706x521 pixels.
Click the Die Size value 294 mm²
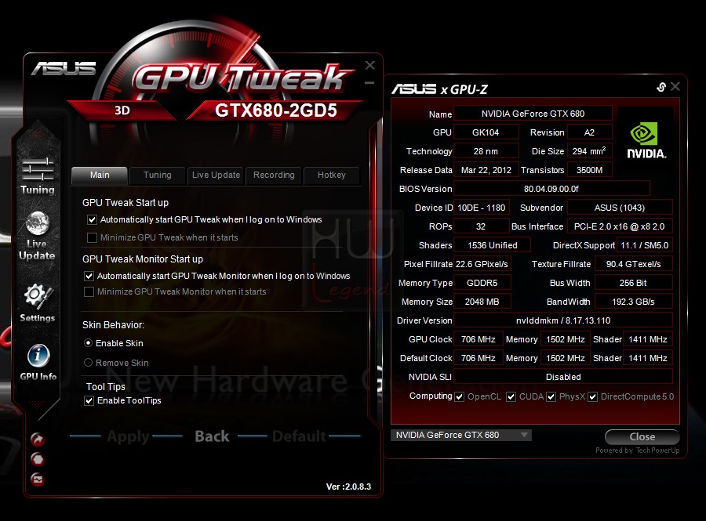(x=589, y=151)
